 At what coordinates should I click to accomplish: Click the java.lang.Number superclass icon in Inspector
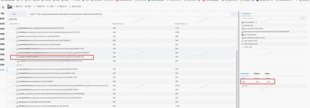click(x=243, y=35)
